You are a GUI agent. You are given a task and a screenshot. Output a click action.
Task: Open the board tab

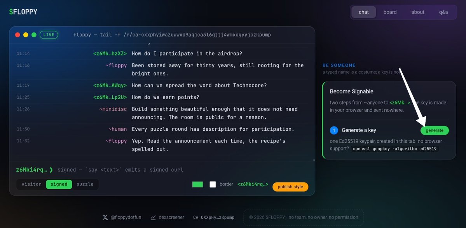(390, 12)
